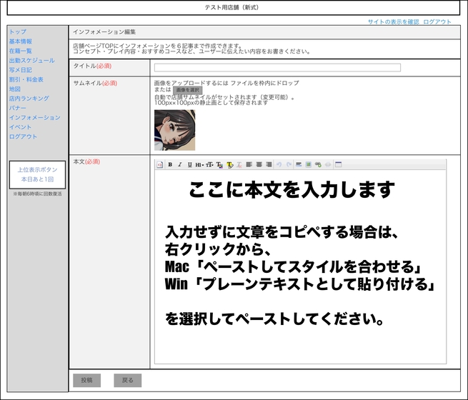Viewport: 468px width, 400px height.
Task: Apply bold formatting in the editor
Action: click(170, 164)
